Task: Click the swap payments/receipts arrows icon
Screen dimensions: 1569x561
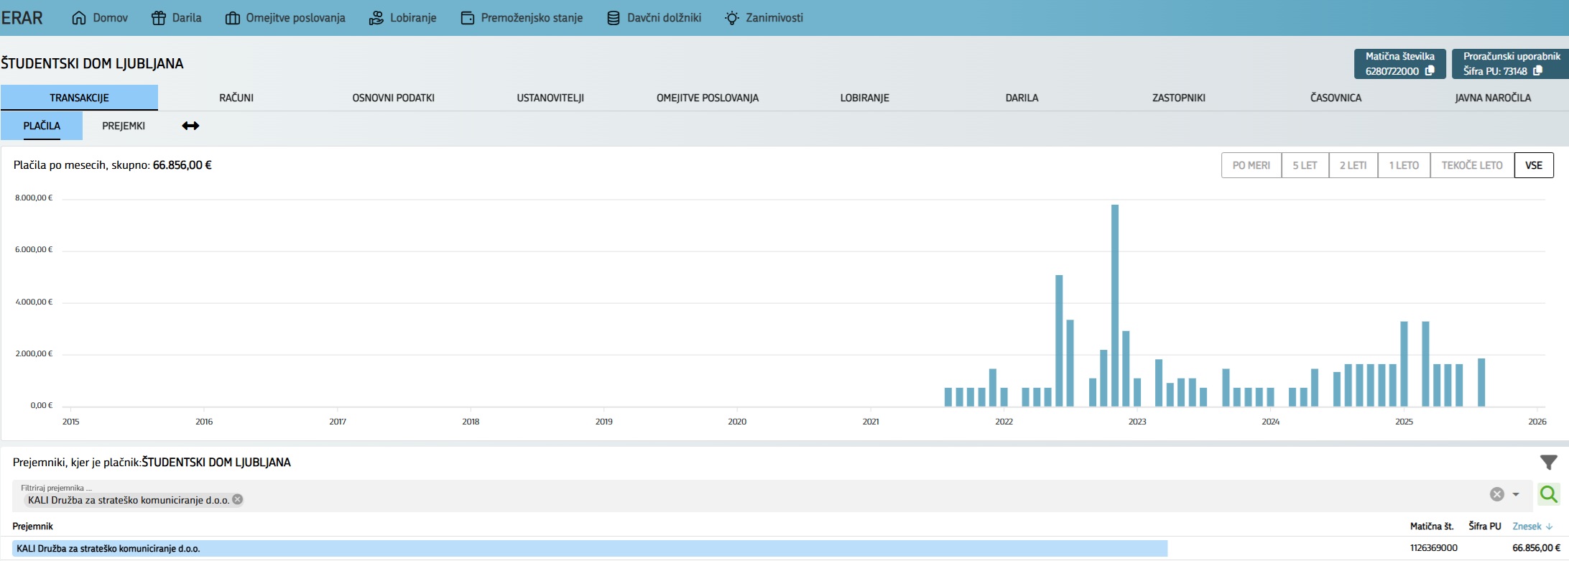Action: (190, 126)
